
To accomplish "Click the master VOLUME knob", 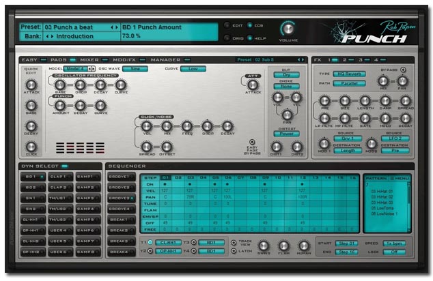I will 288,29.
